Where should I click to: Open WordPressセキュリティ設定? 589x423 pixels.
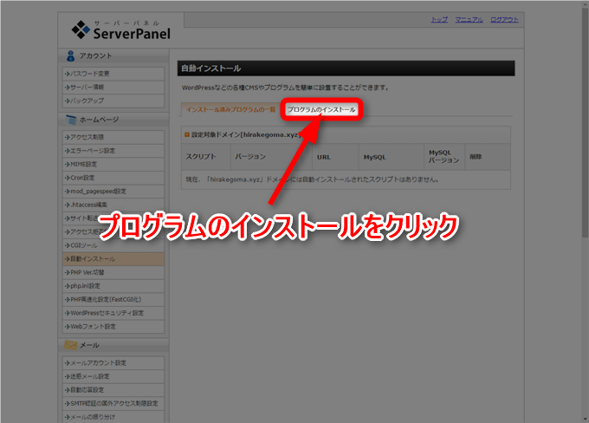pyautogui.click(x=113, y=313)
